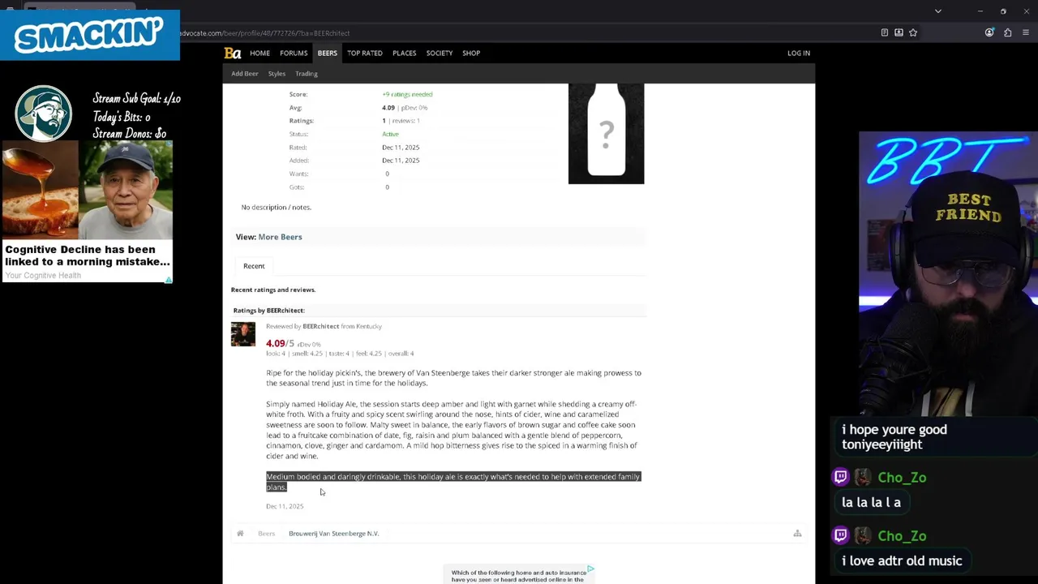Screen dimensions: 1038x584
Task: Open Styles sub-navigation link
Action: (277, 74)
